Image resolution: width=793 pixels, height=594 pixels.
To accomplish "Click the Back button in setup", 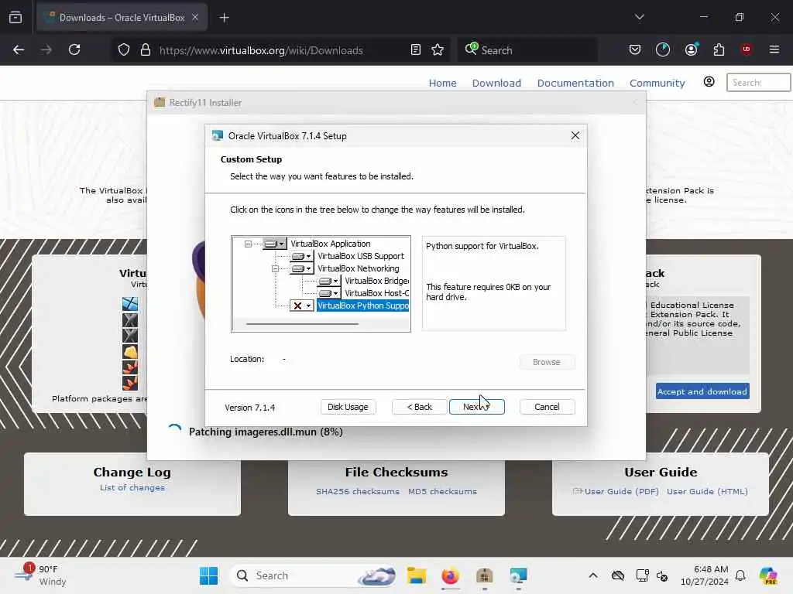I will pos(419,407).
